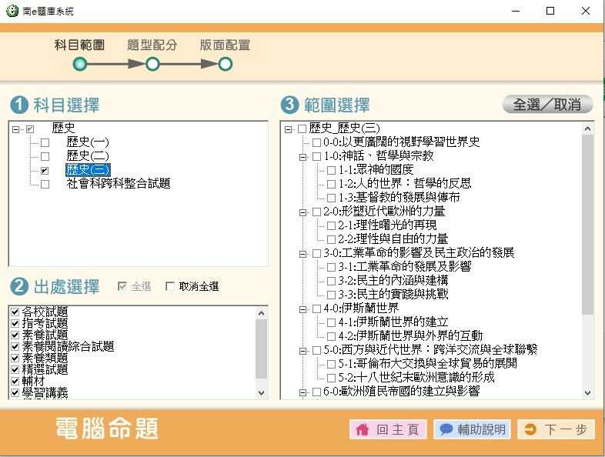Check 1-1:眾神的國度 checkbox
Image resolution: width=605 pixels, height=457 pixels.
click(x=331, y=170)
